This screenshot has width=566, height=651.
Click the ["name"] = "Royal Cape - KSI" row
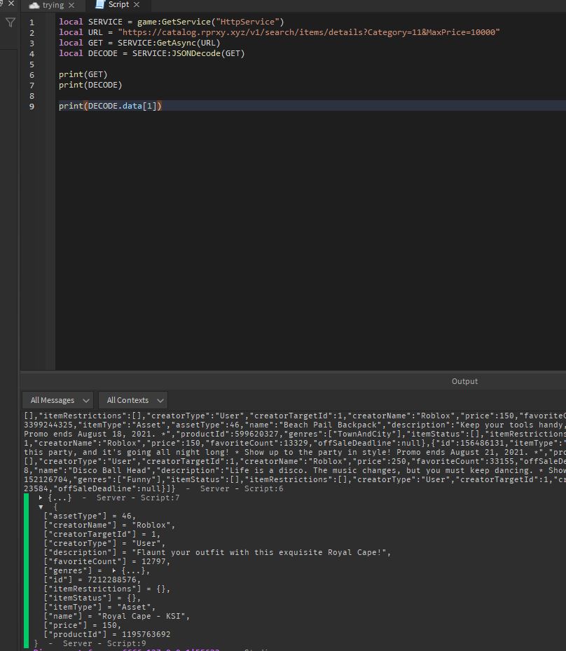tap(117, 616)
